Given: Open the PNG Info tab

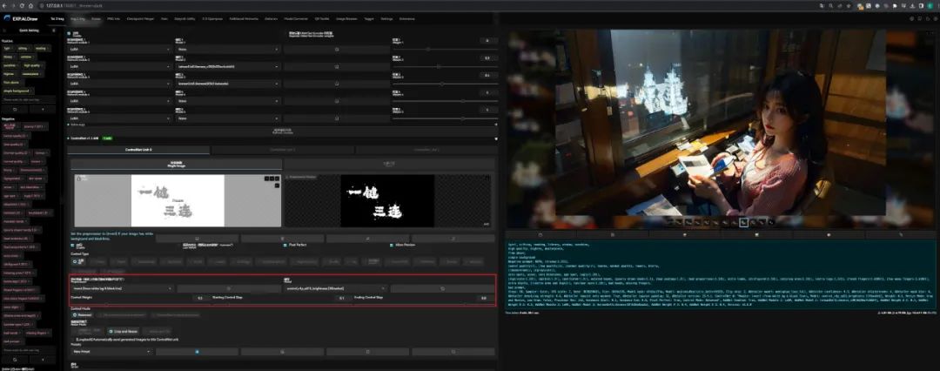Looking at the screenshot, I should (113, 18).
